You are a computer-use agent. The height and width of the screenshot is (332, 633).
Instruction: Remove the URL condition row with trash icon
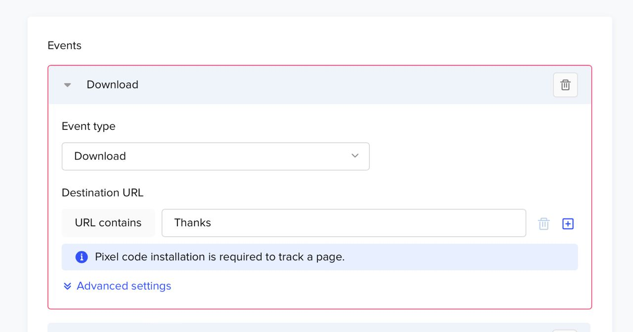(x=543, y=224)
